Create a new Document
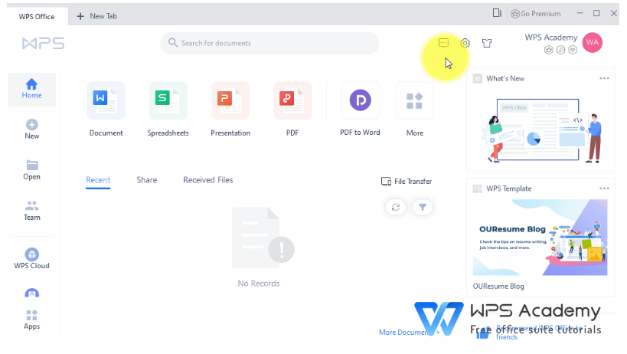627x354 pixels. click(x=106, y=110)
